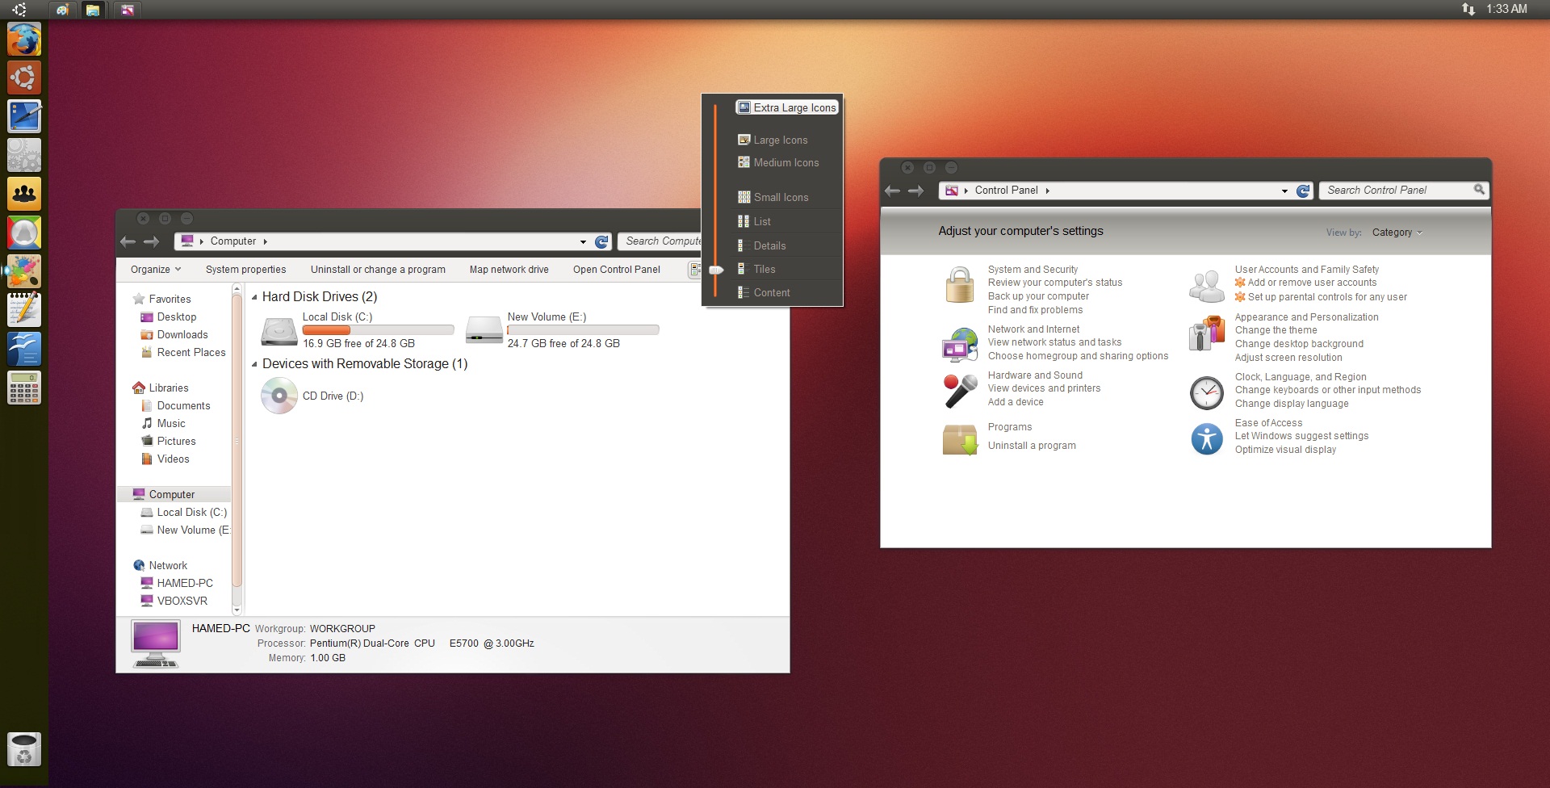The height and width of the screenshot is (788, 1550).
Task: Click back arrow in Control Panel window
Action: click(892, 191)
